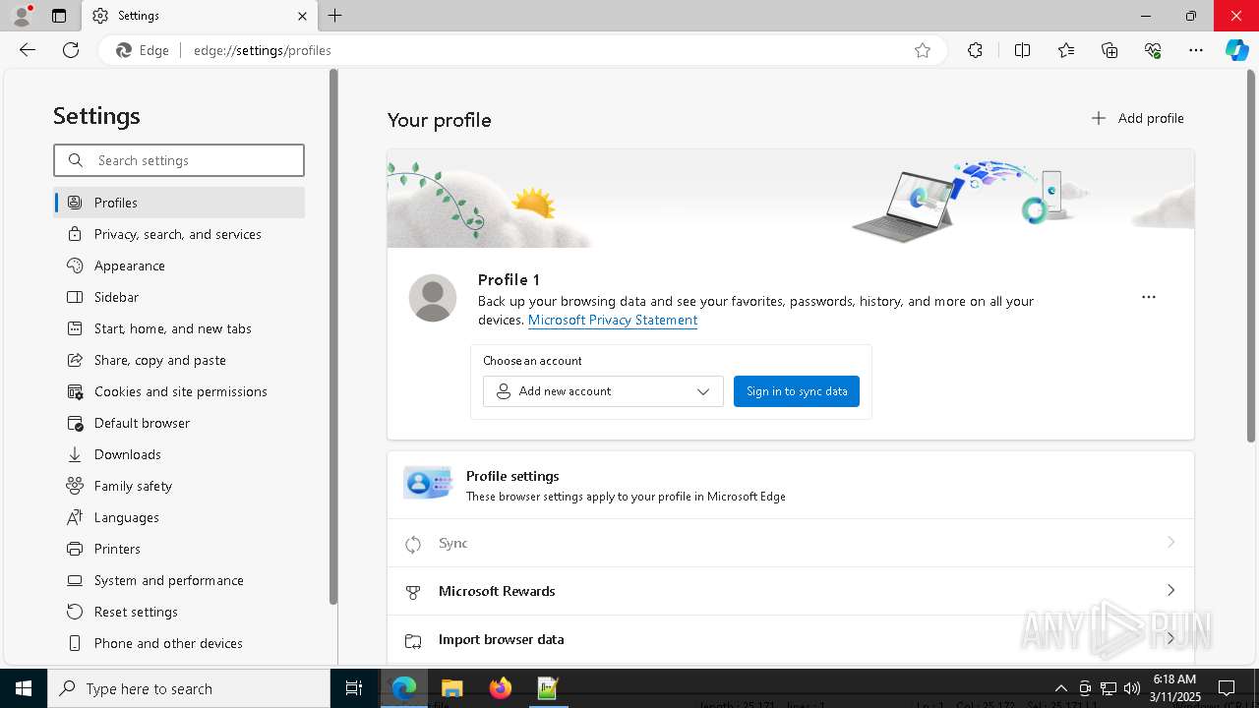Open Sidebar settings
This screenshot has width=1259, height=708.
179,297
